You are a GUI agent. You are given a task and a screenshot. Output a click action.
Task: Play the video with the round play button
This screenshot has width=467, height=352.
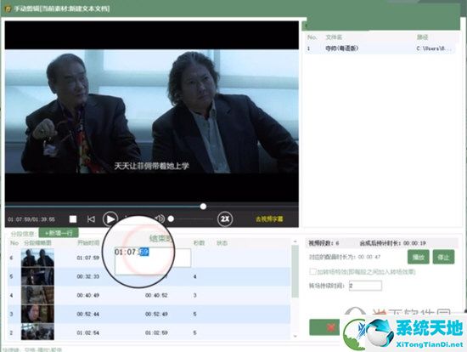pos(110,219)
